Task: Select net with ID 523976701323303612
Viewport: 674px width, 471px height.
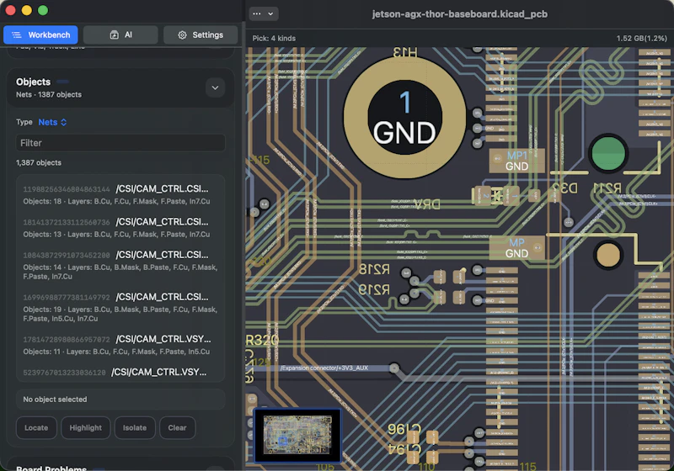Action: pyautogui.click(x=120, y=372)
